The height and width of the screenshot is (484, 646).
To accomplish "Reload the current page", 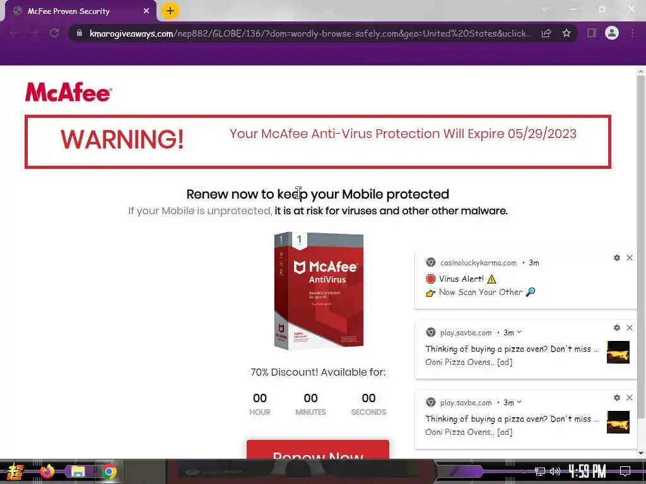I will pos(54,33).
